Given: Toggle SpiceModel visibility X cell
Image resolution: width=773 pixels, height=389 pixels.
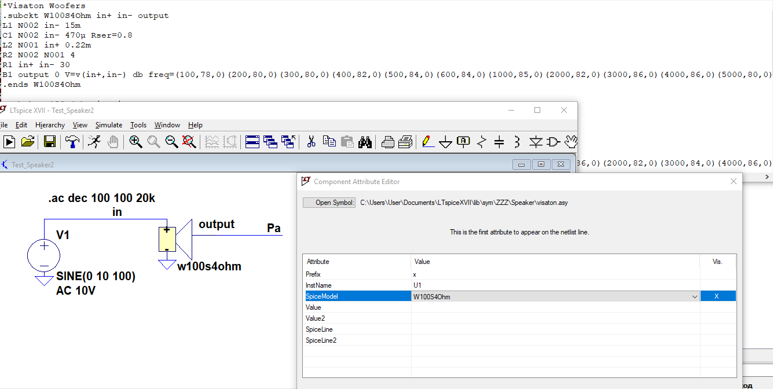Looking at the screenshot, I should coord(717,296).
